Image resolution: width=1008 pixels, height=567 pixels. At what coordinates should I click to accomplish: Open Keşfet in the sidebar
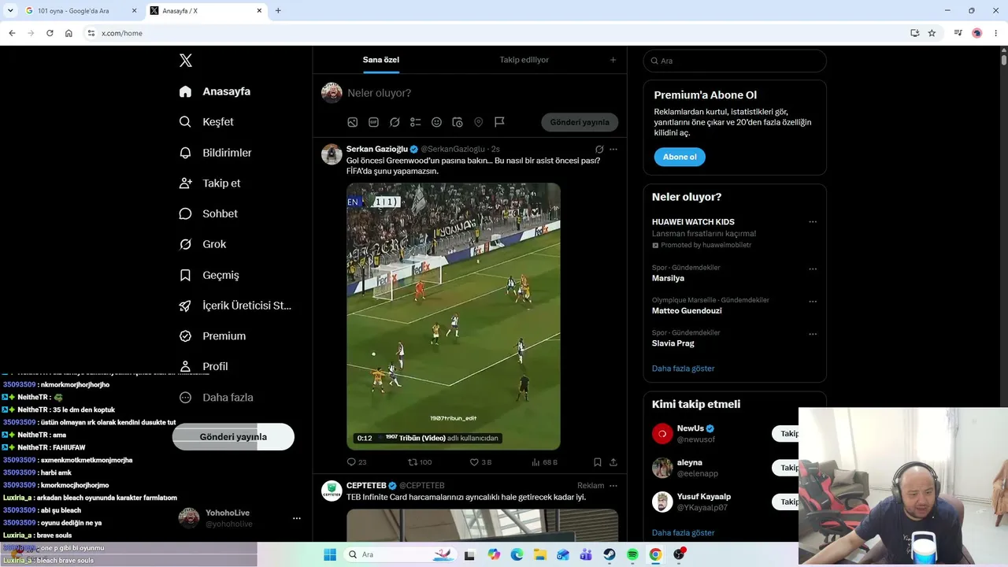tap(206, 122)
